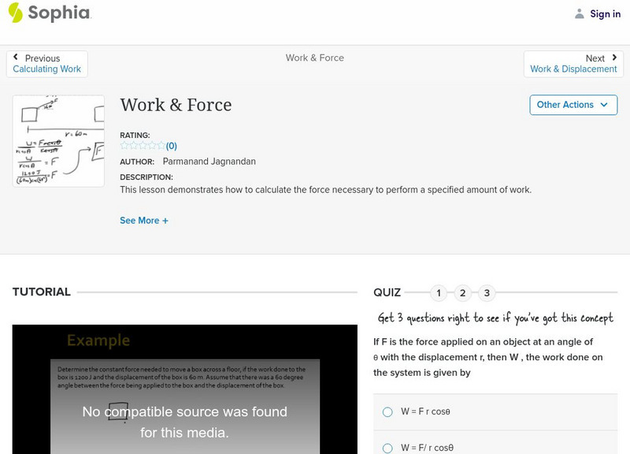630x454 pixels.
Task: Jump to quiz question 2
Action: pos(463,292)
